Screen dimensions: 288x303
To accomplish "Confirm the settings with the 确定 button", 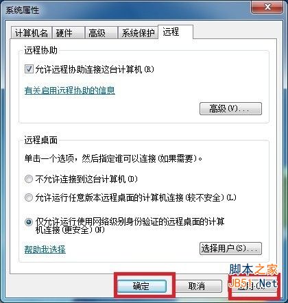I will (x=142, y=286).
